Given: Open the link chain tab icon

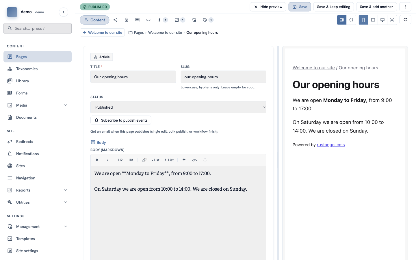Looking at the screenshot, I should coord(148,20).
